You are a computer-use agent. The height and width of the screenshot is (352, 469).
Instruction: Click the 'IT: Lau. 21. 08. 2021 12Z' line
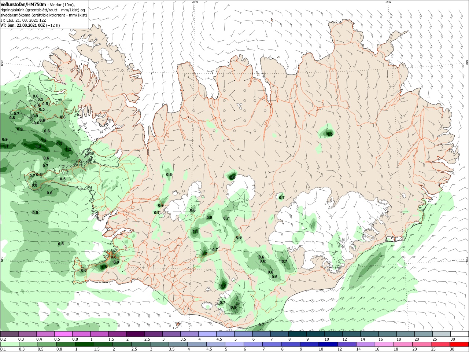point(23,20)
